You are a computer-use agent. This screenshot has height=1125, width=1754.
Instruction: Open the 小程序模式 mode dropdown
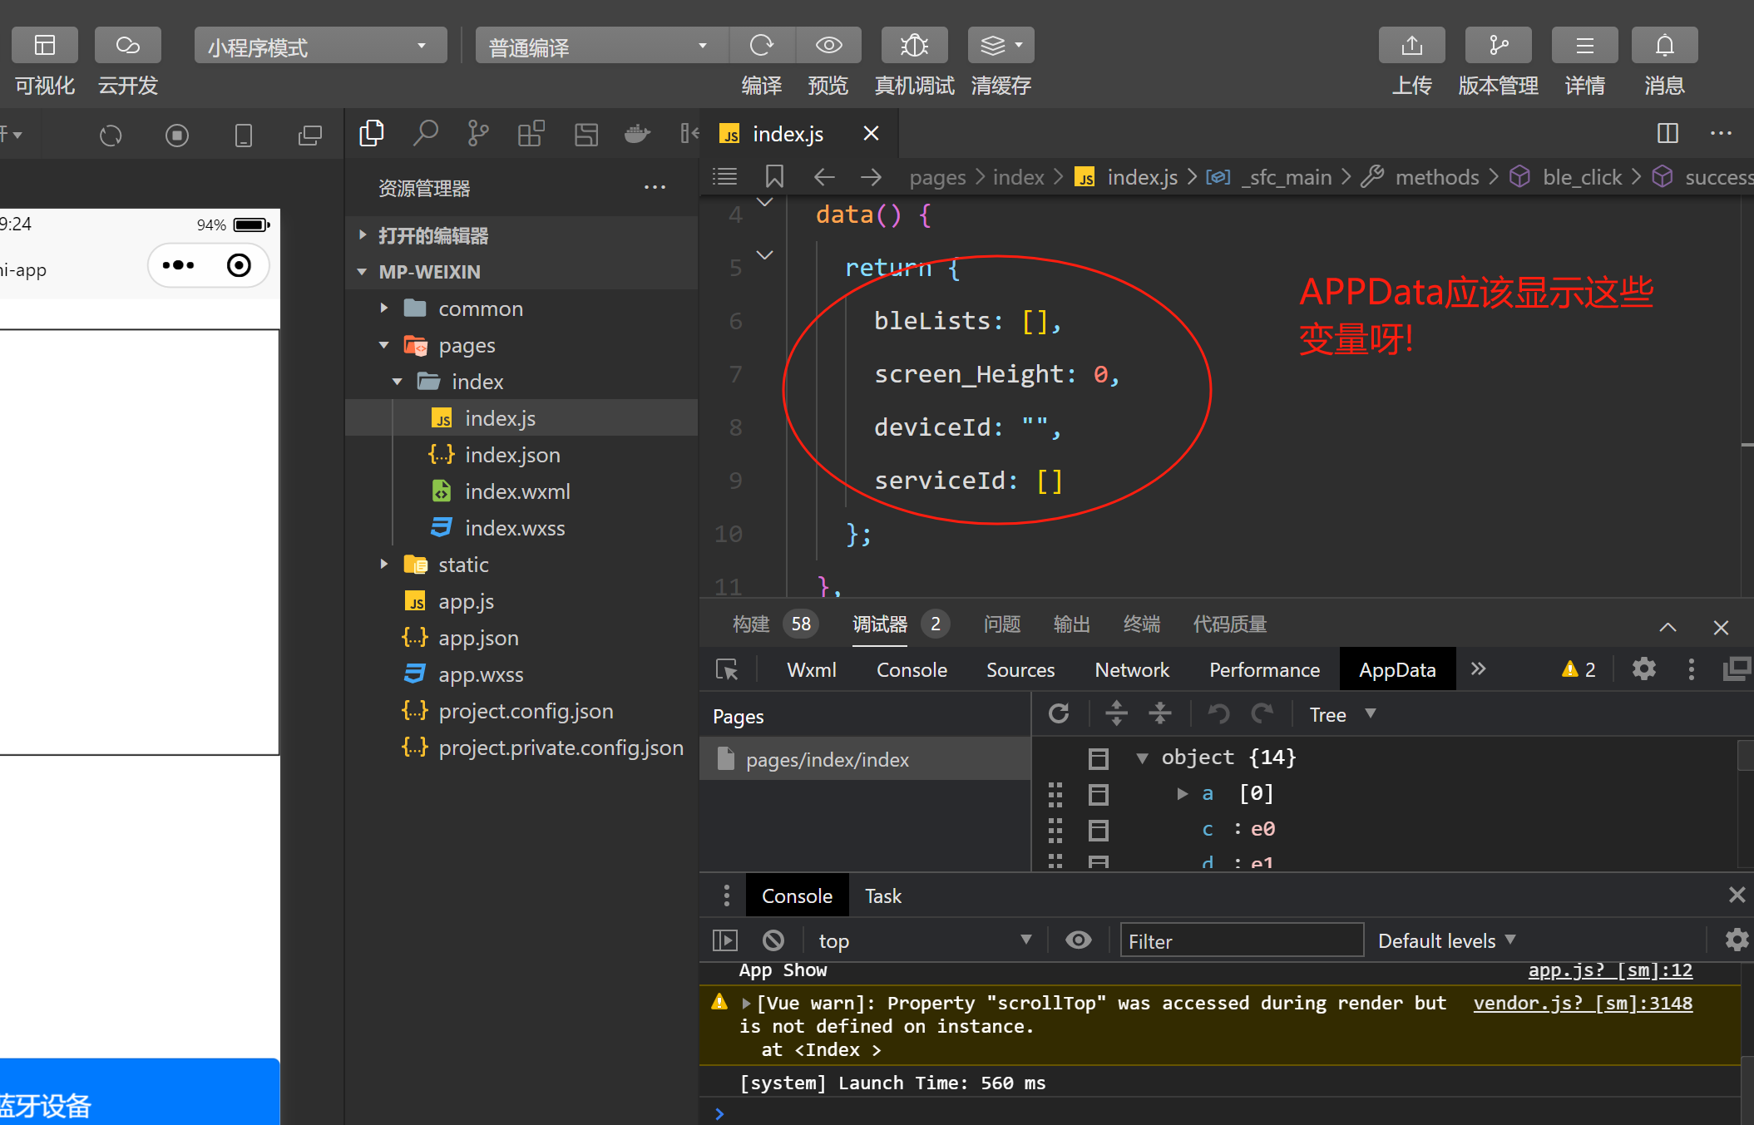[x=320, y=47]
